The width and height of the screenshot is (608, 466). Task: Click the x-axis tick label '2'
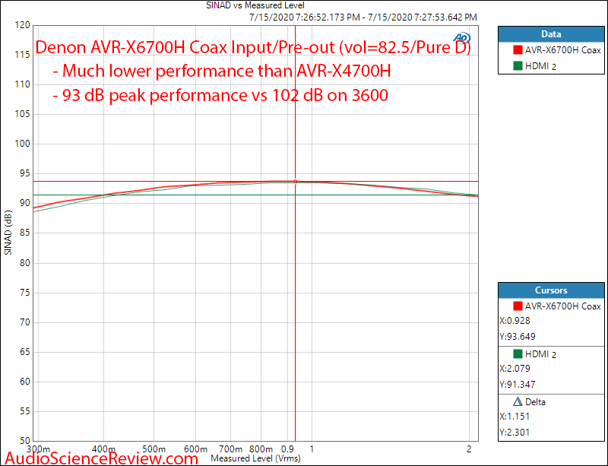point(469,449)
